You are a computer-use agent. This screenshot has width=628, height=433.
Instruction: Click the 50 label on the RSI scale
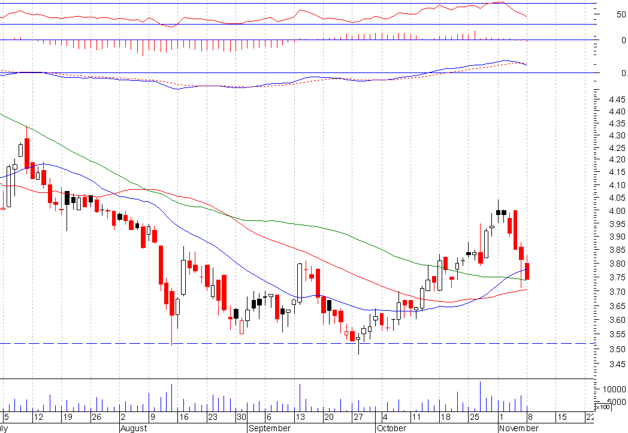click(x=621, y=14)
